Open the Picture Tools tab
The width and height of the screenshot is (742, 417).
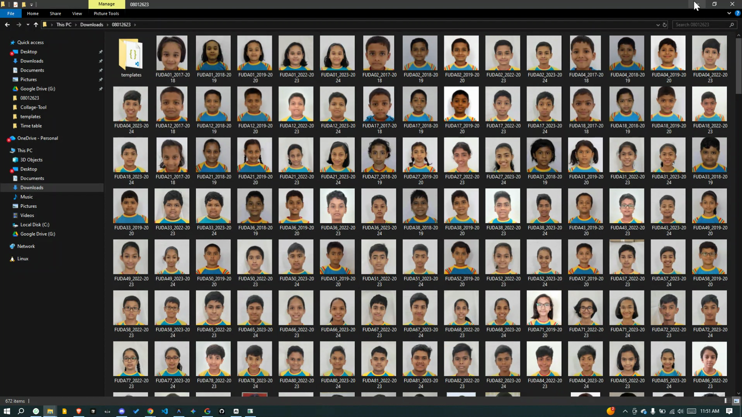click(x=106, y=13)
